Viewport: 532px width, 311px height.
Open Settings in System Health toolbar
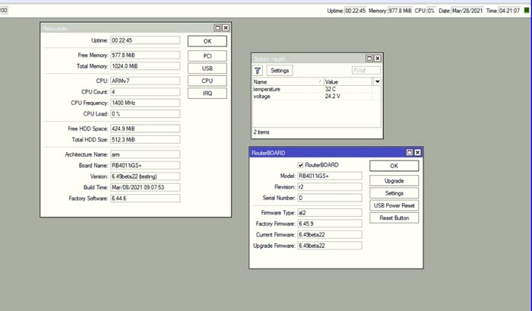click(x=280, y=70)
